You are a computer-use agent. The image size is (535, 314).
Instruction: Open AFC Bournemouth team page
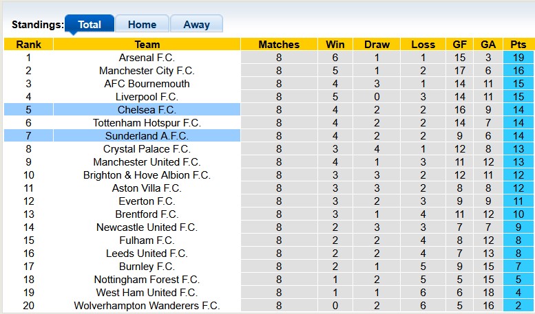click(x=147, y=84)
